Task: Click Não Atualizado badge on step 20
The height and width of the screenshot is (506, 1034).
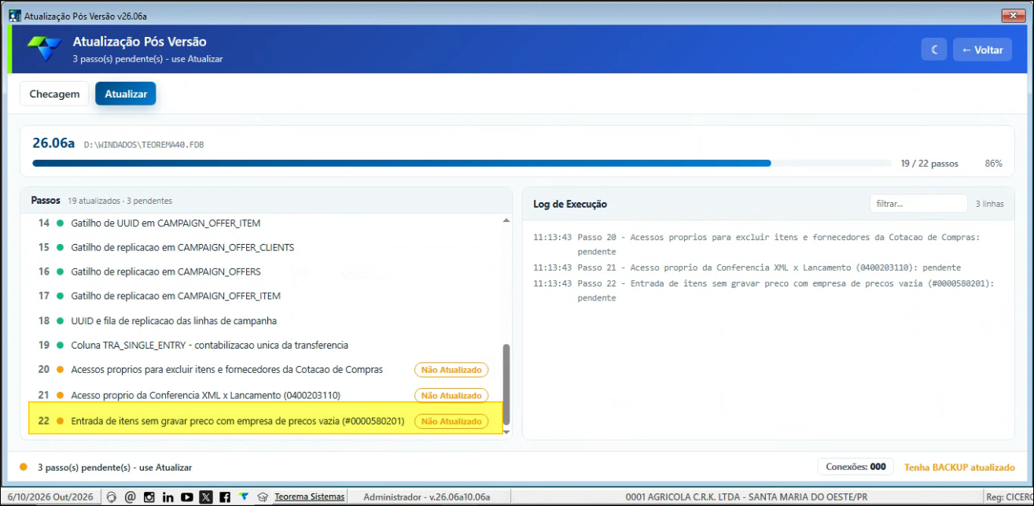Action: 451,370
